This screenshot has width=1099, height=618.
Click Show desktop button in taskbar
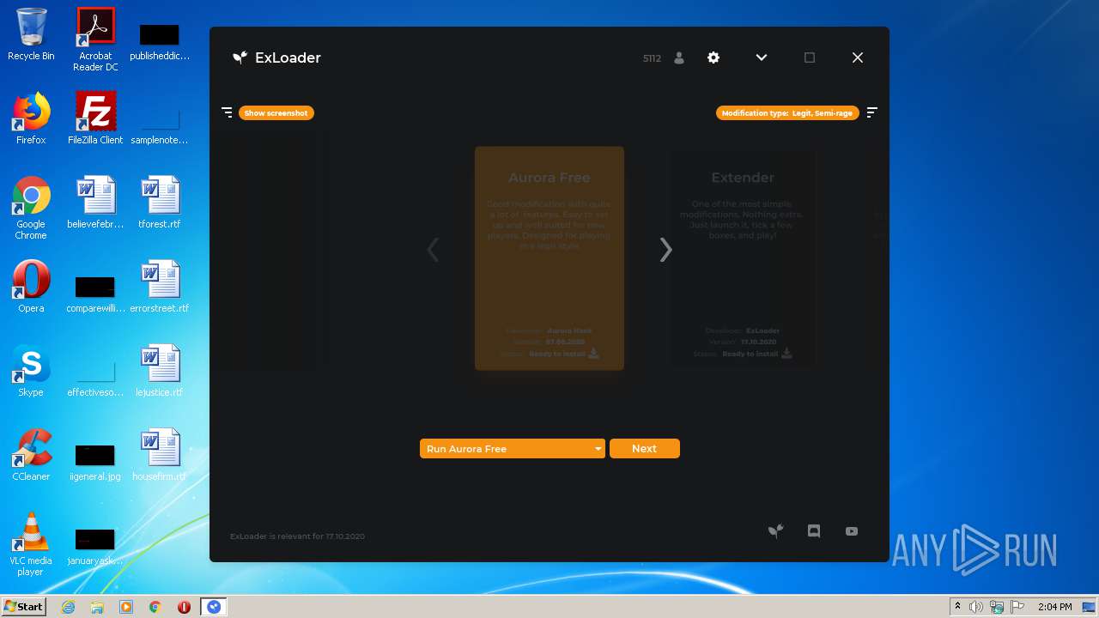(x=1090, y=607)
